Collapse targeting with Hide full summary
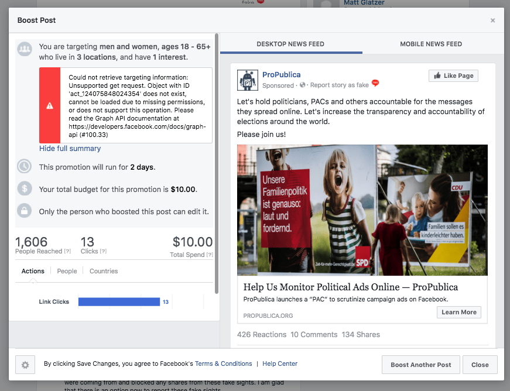 click(70, 149)
